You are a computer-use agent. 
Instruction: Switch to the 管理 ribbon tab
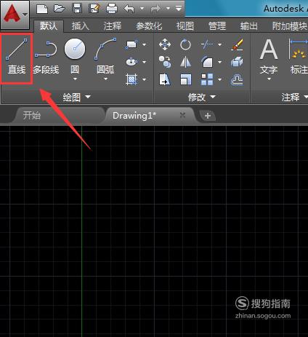point(217,26)
